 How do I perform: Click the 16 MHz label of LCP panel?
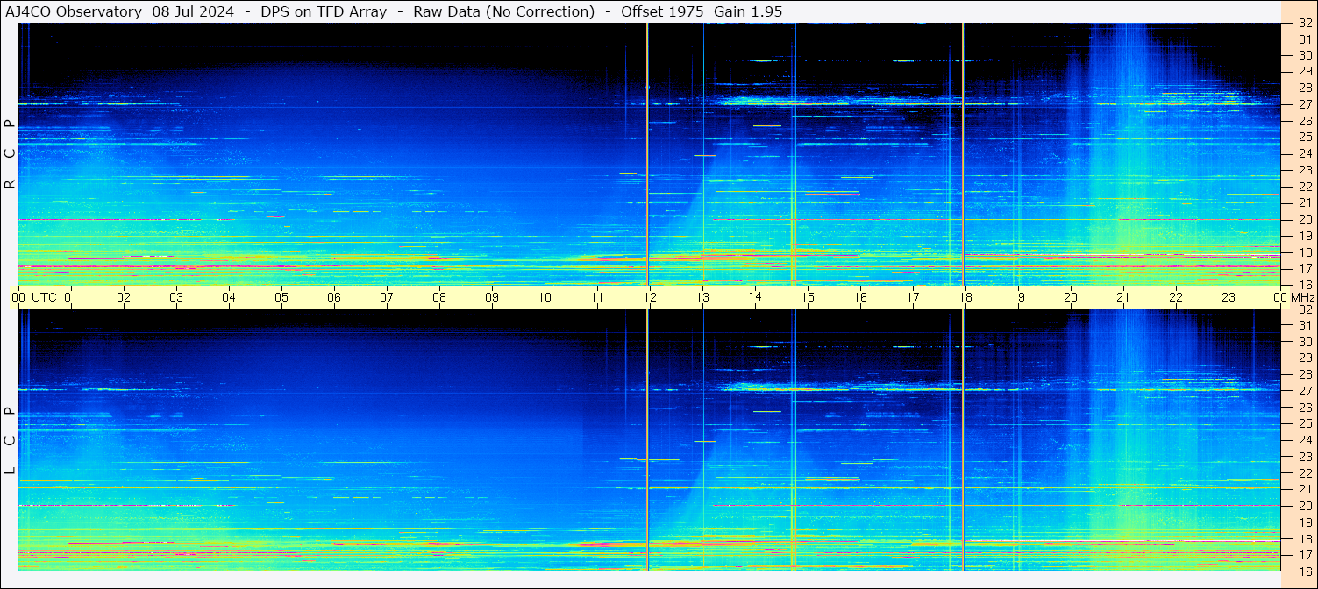click(1304, 571)
